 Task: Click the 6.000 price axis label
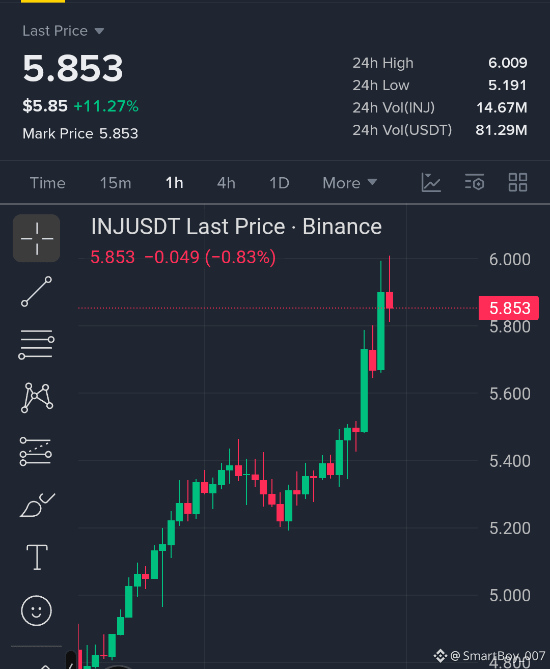pos(510,260)
